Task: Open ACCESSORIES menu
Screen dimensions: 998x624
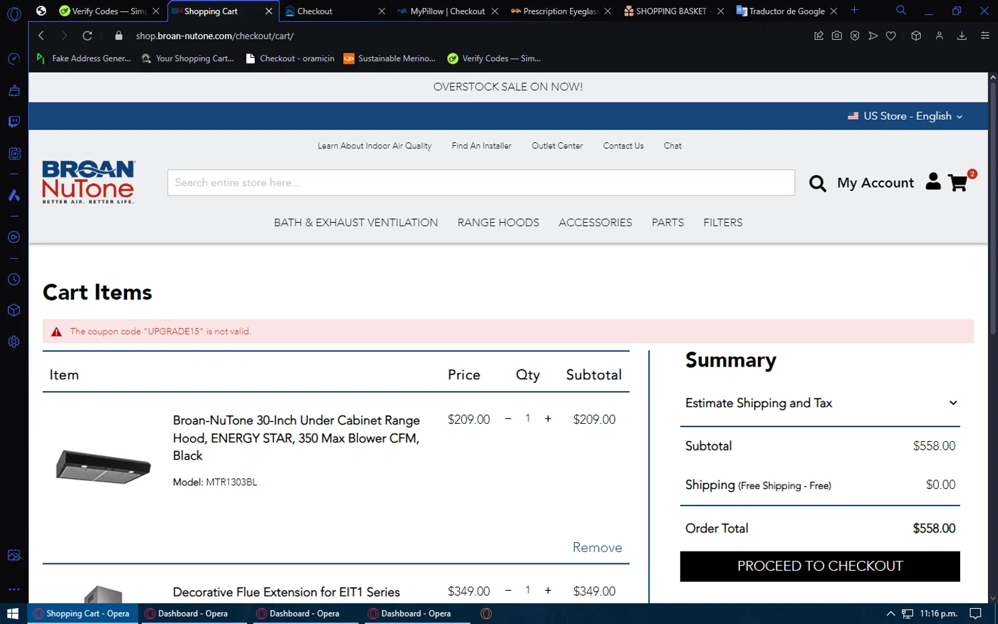Action: tap(595, 223)
